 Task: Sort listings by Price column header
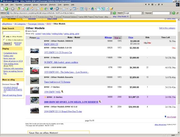[x=131, y=37]
